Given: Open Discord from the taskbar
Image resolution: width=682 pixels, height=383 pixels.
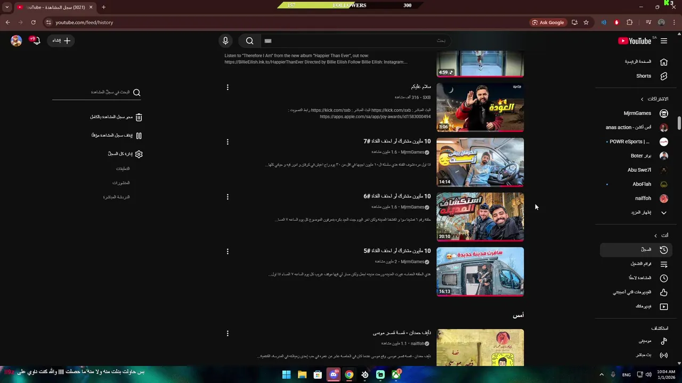Looking at the screenshot, I should click(334, 374).
